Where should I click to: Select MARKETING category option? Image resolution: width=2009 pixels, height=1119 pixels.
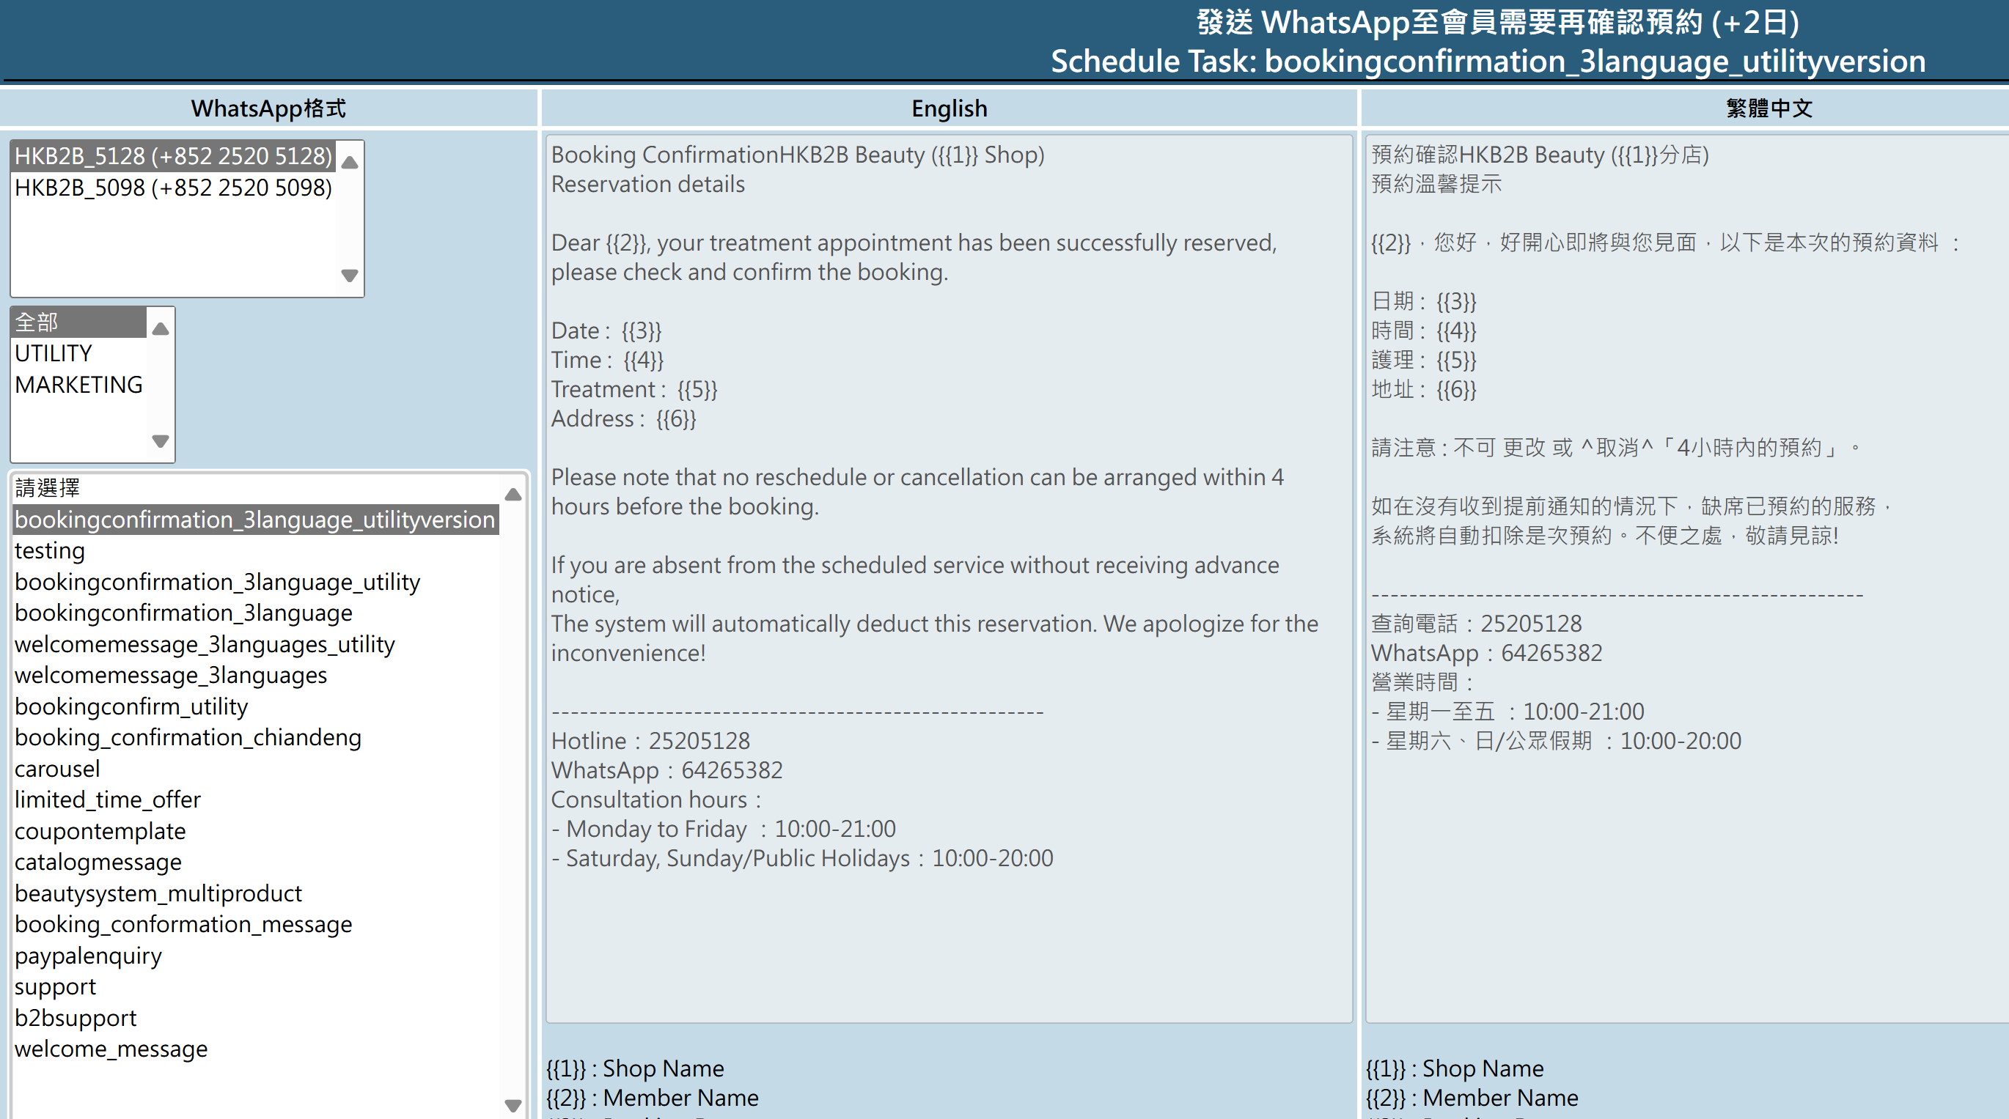click(78, 384)
